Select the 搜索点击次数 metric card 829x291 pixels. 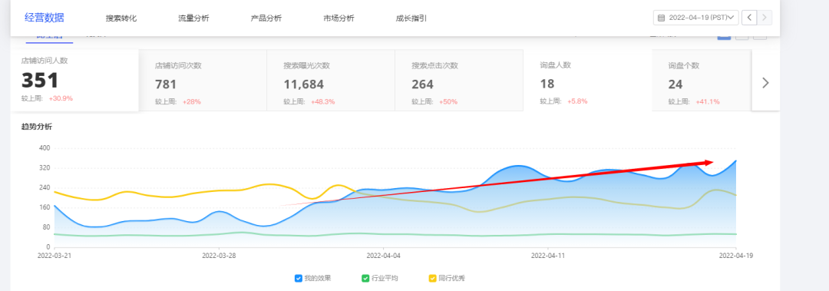(460, 81)
